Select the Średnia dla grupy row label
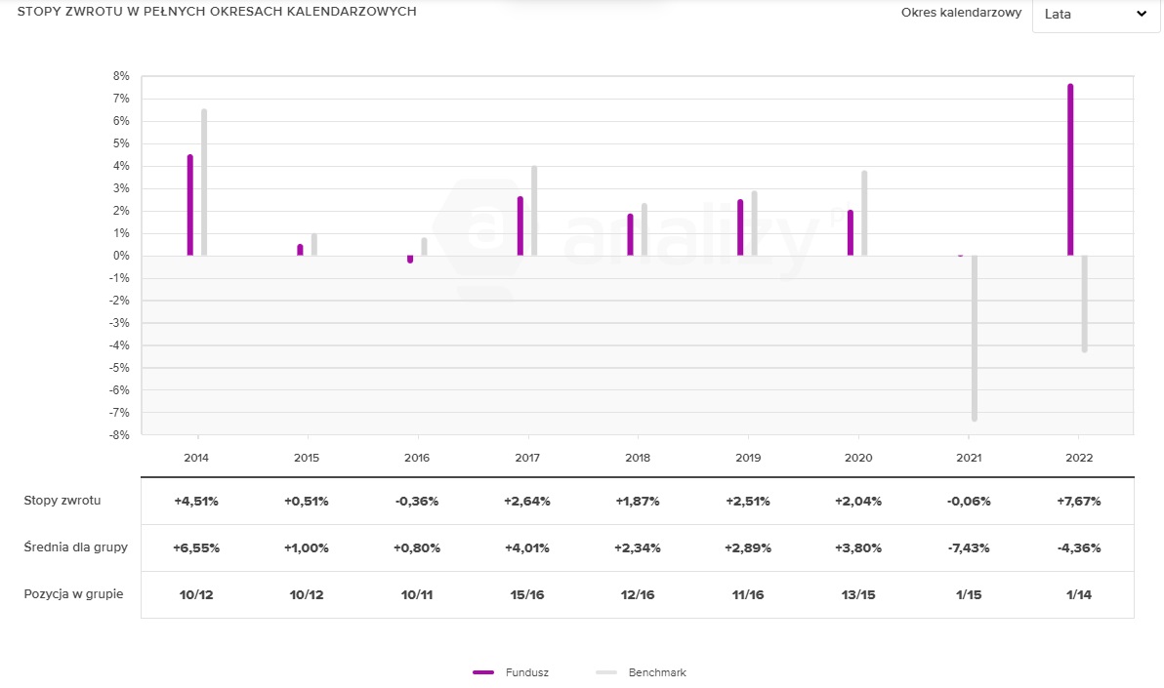 [x=73, y=547]
